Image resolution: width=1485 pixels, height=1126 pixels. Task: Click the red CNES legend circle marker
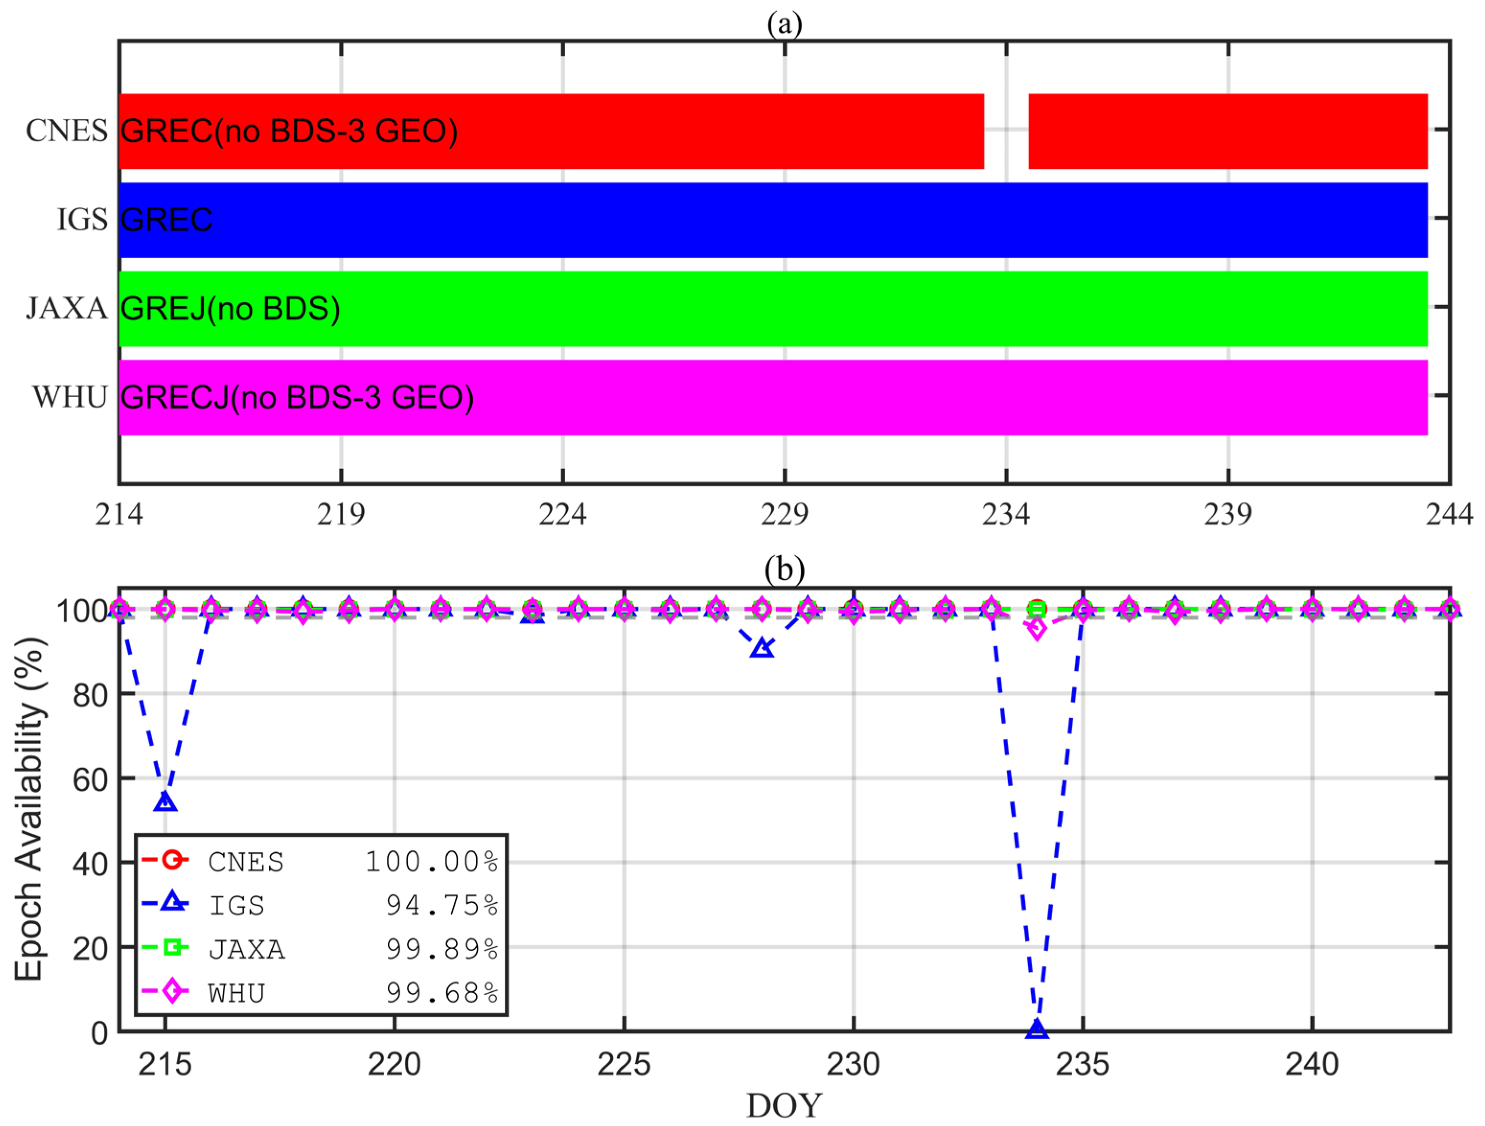tap(173, 860)
